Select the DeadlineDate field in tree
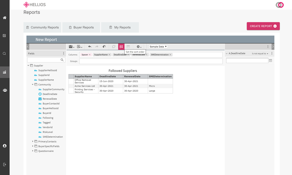Viewport: 292px width, 175px height. [50, 94]
